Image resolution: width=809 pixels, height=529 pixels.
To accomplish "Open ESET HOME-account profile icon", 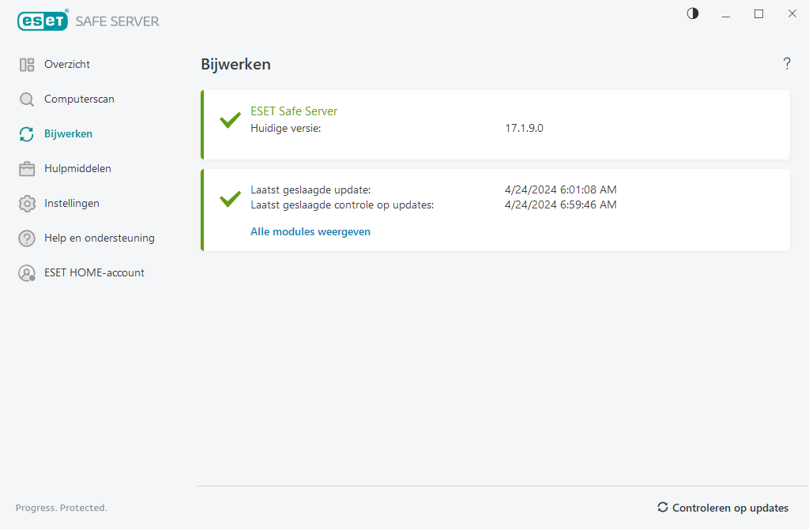I will coord(26,272).
